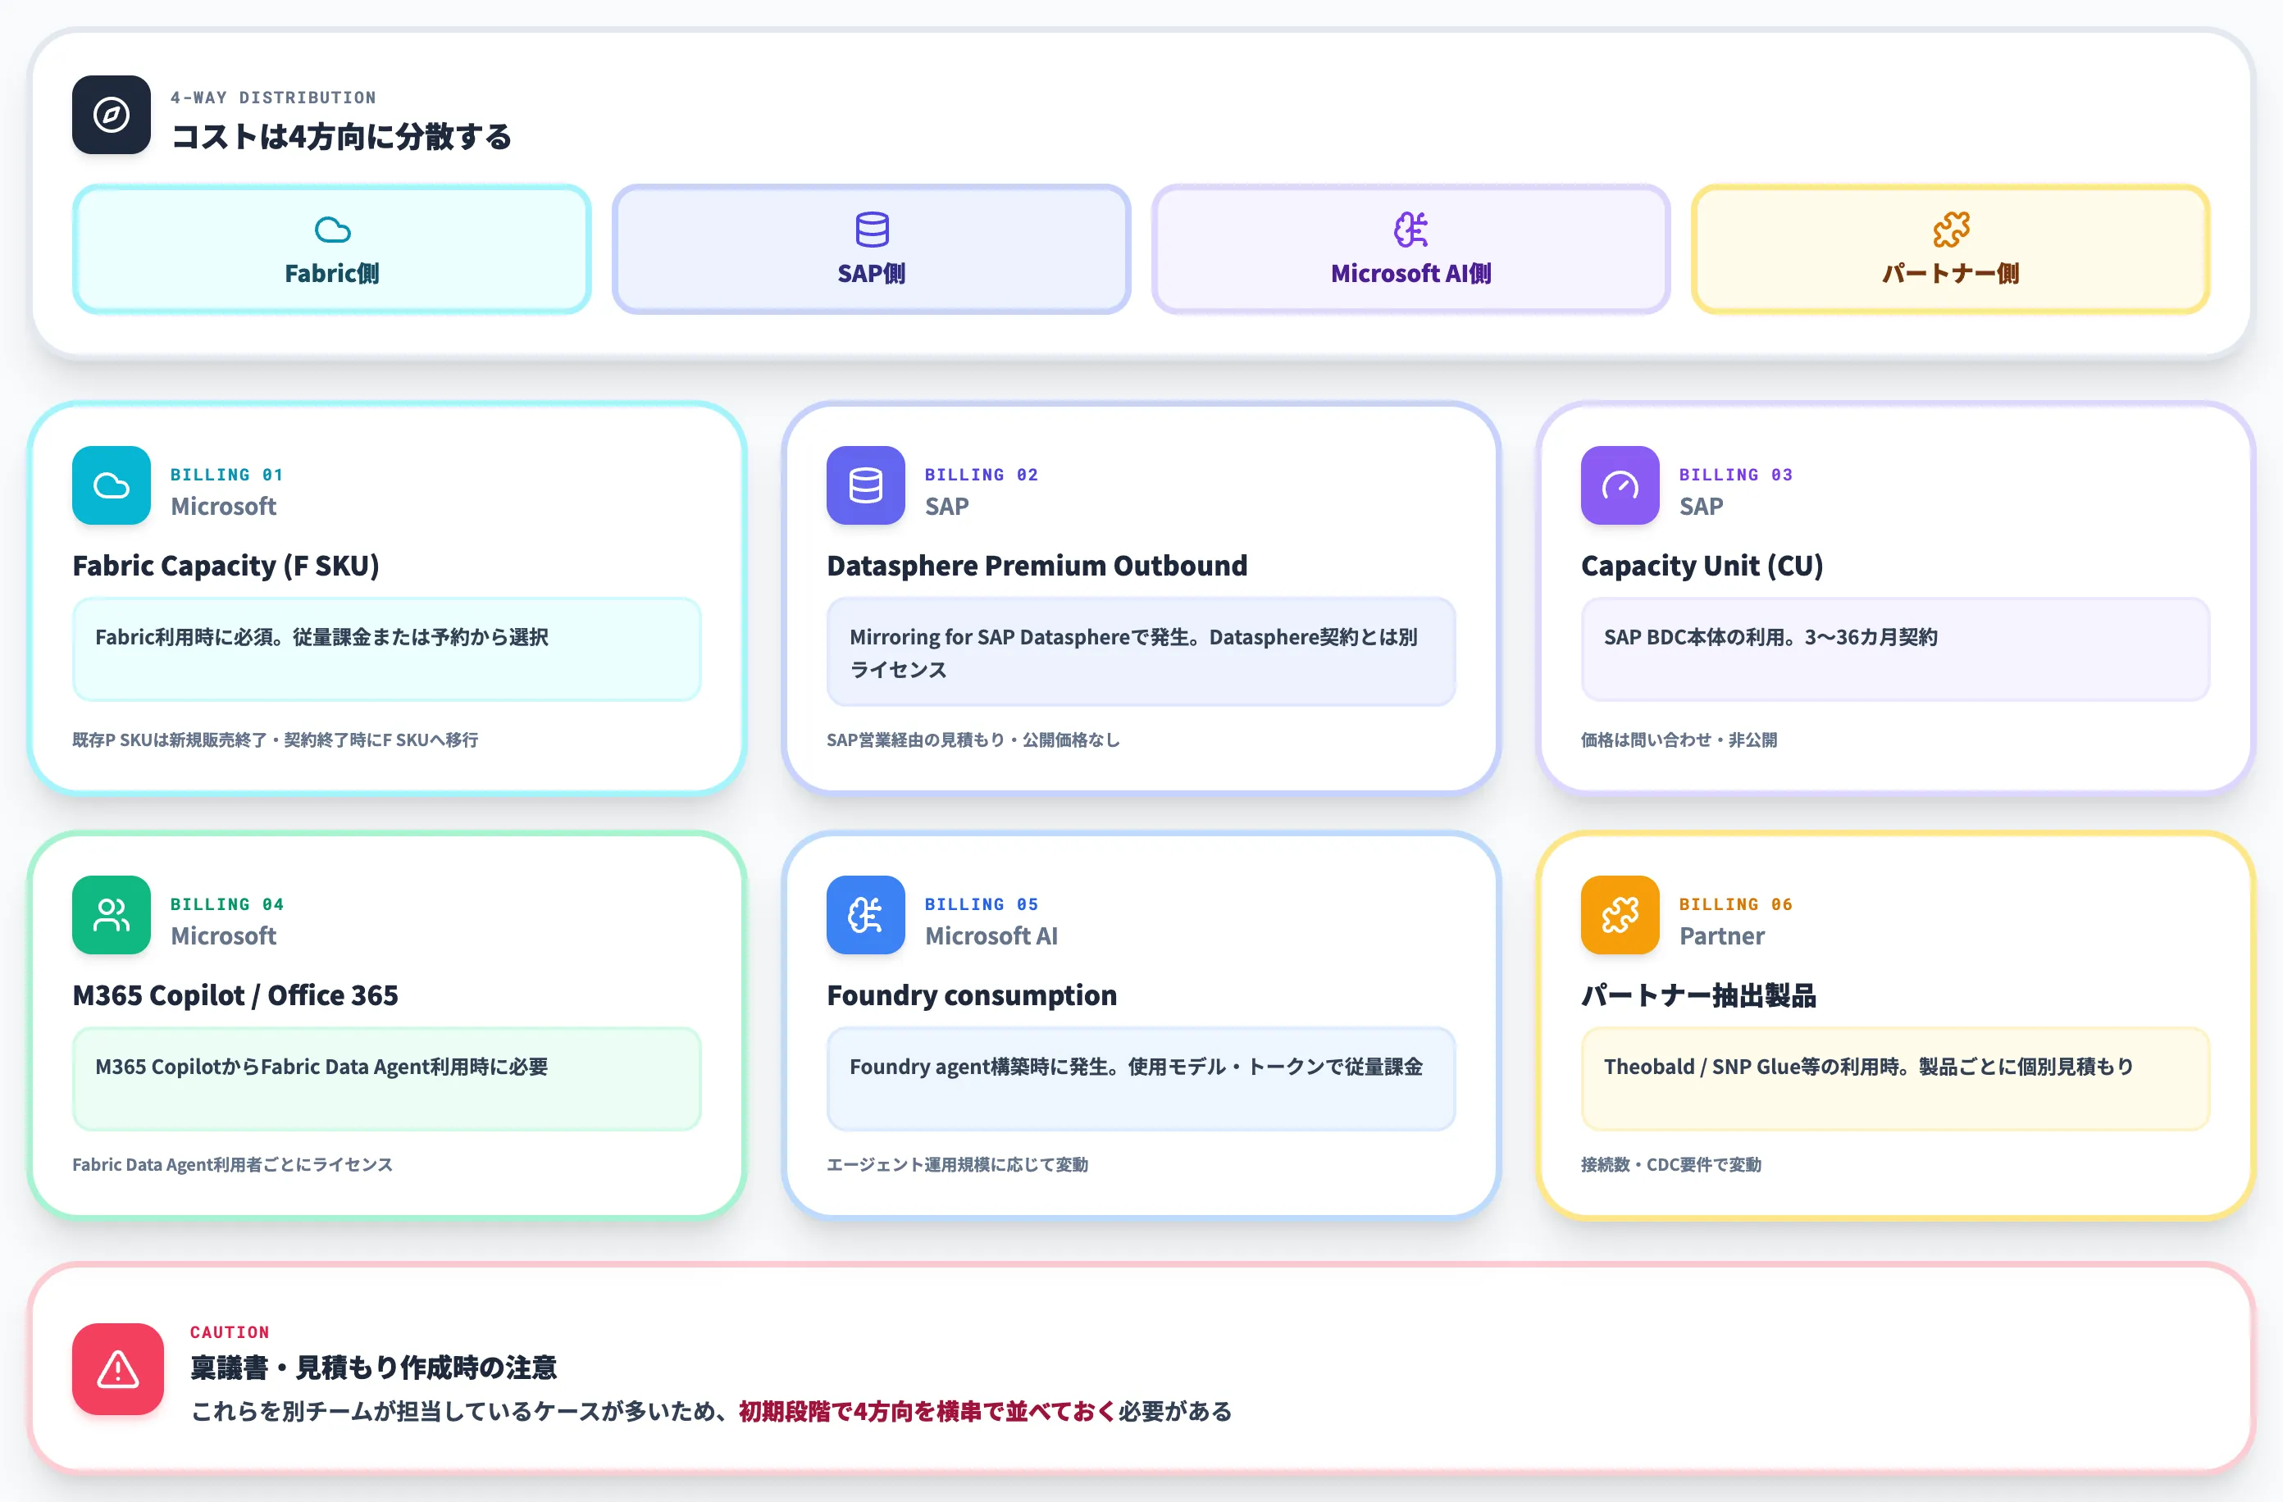The width and height of the screenshot is (2283, 1502).
Task: Select the Fabric側 tile
Action: pos(332,249)
